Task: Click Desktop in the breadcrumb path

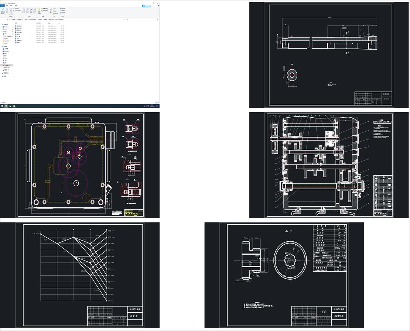Action: 40,20
